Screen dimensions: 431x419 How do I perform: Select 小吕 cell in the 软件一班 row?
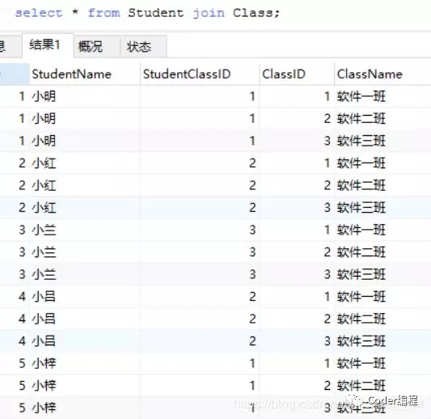(85, 297)
